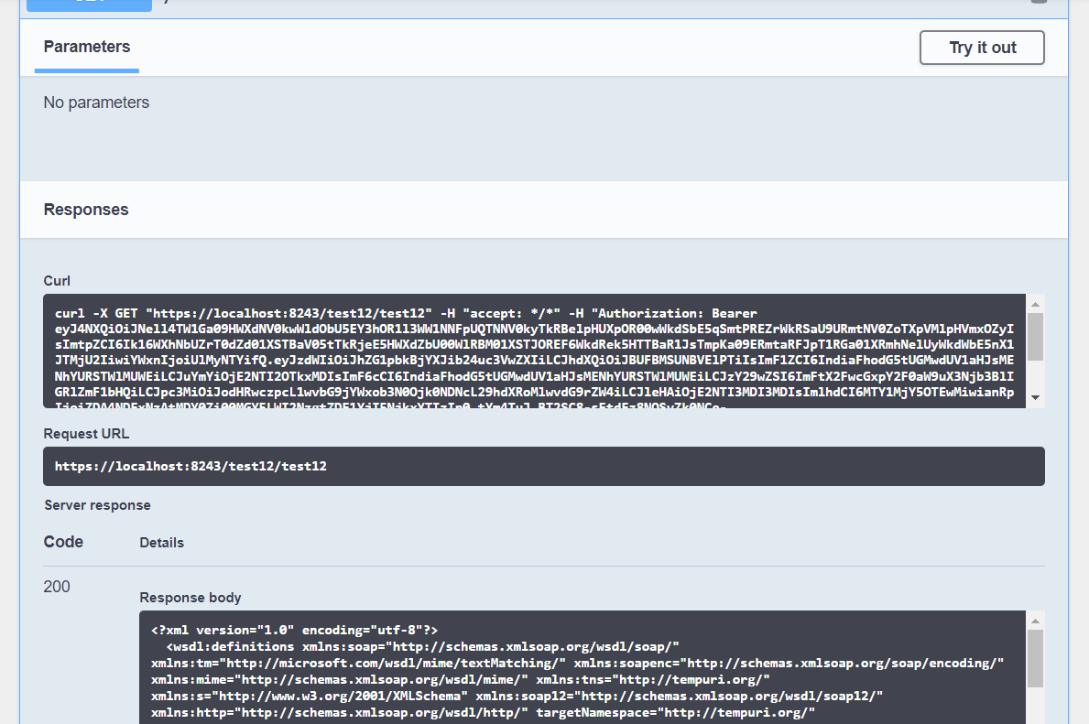Collapse the GET operation panel header
Viewport: 1089px width, 724px height.
[550, 5]
